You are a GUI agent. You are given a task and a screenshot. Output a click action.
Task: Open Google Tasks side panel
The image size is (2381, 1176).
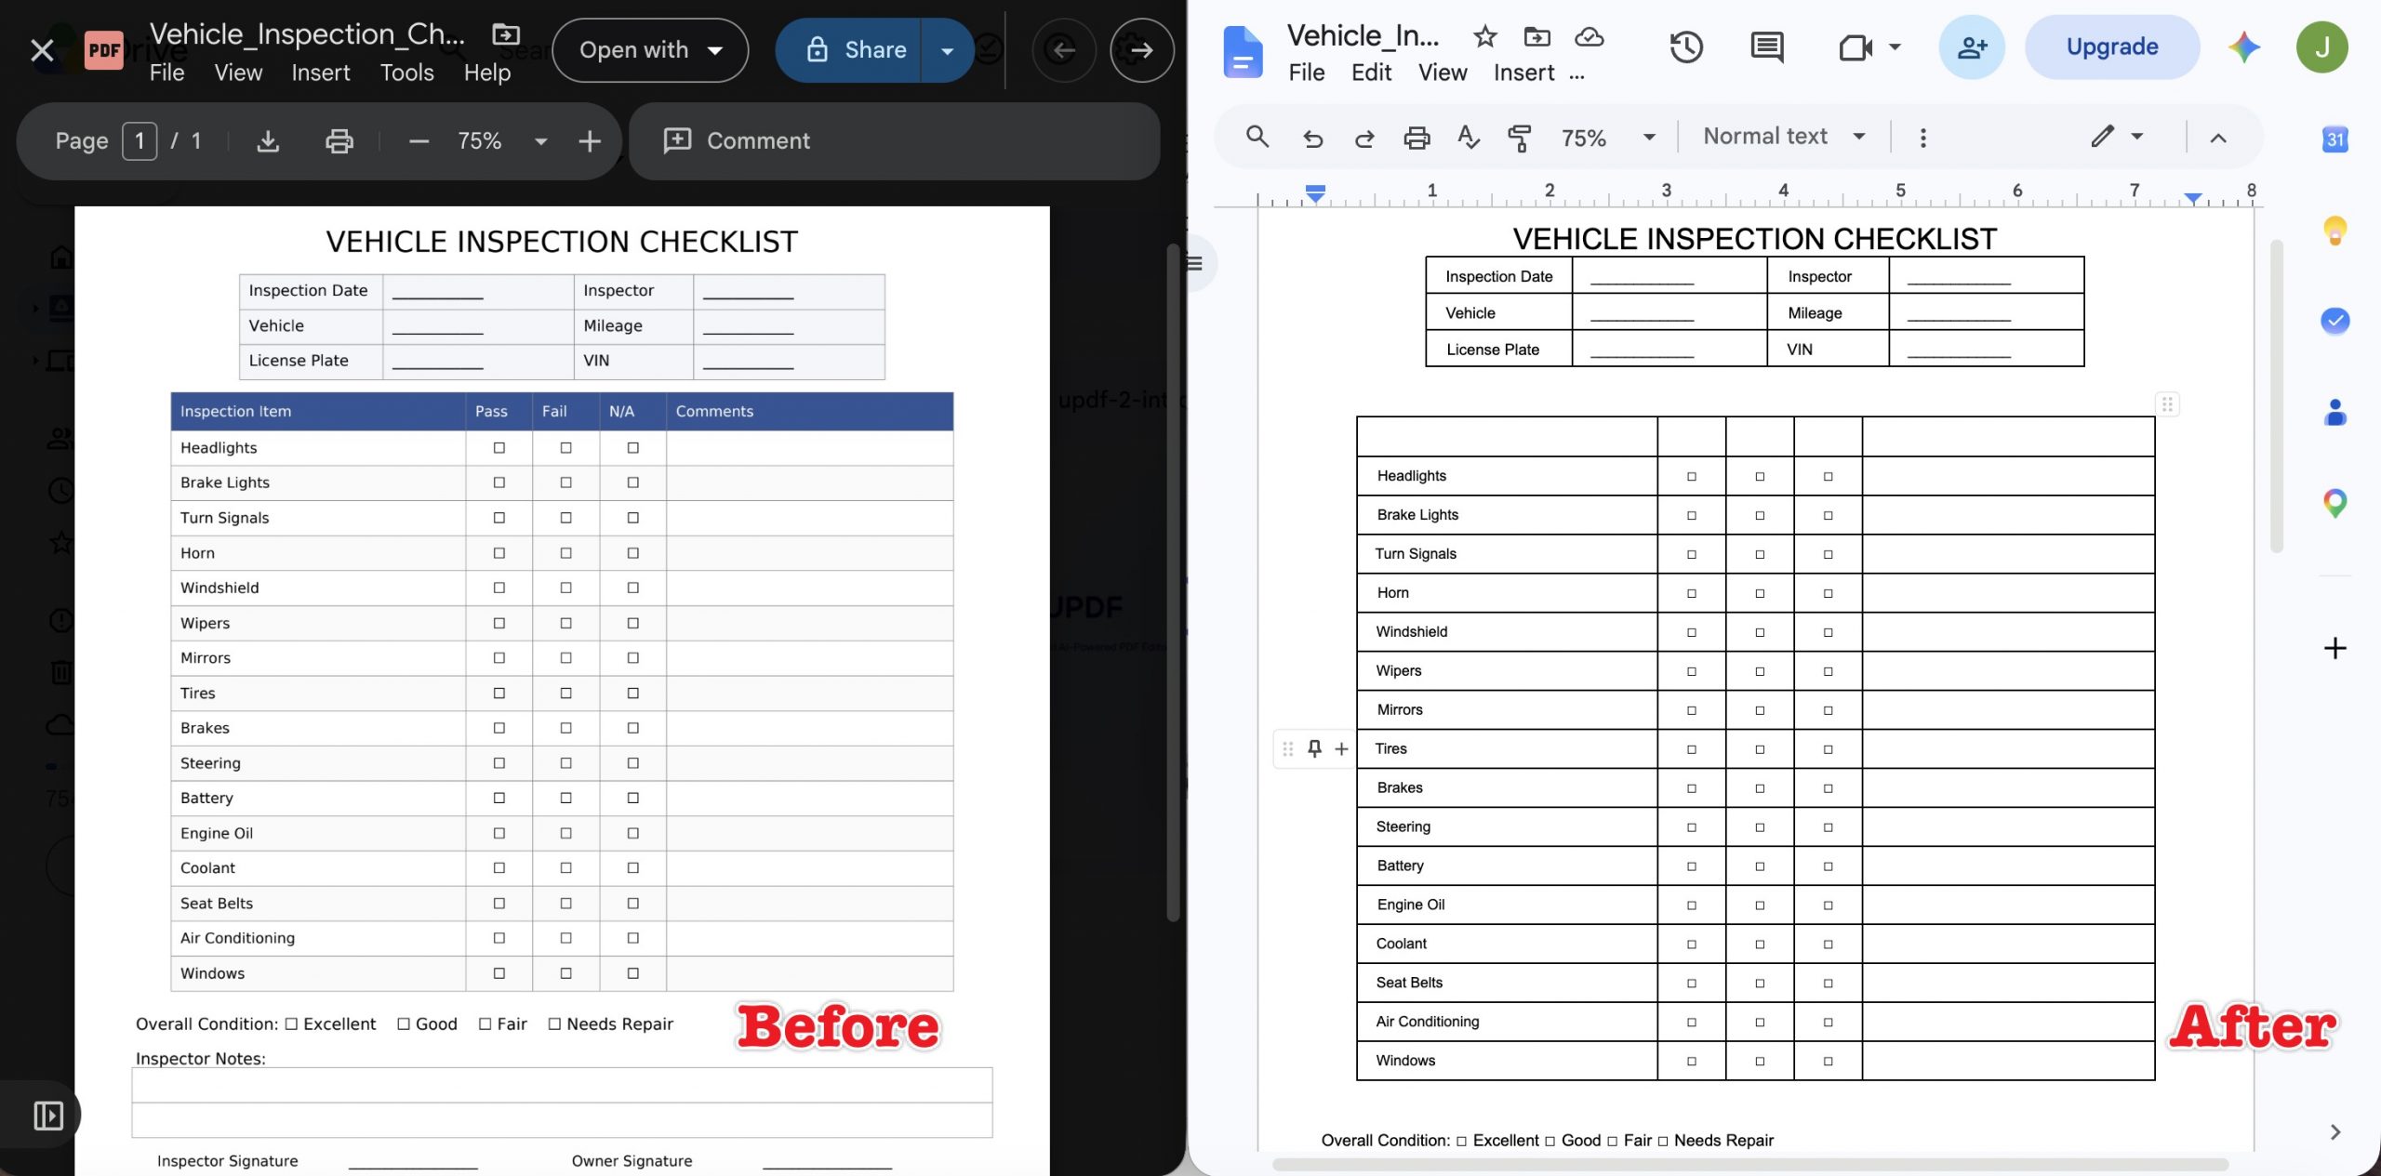(x=2334, y=321)
